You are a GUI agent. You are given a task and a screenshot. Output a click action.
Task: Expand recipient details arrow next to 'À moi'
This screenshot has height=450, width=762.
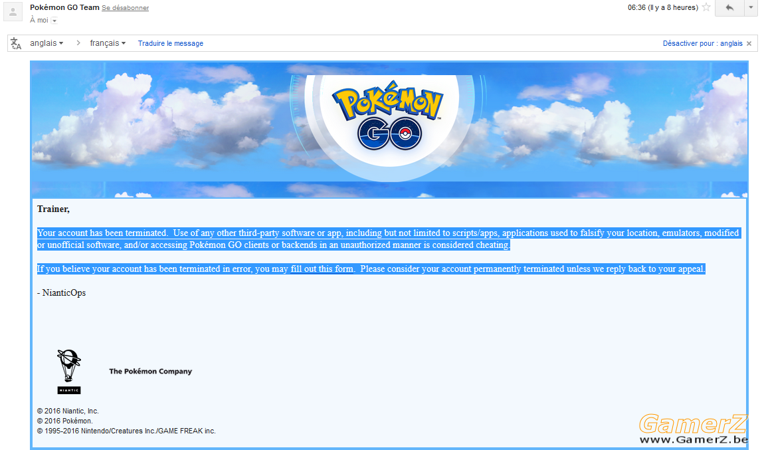[54, 21]
